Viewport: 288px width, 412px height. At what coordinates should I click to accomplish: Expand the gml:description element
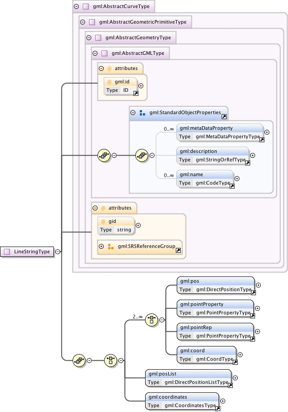click(x=252, y=155)
